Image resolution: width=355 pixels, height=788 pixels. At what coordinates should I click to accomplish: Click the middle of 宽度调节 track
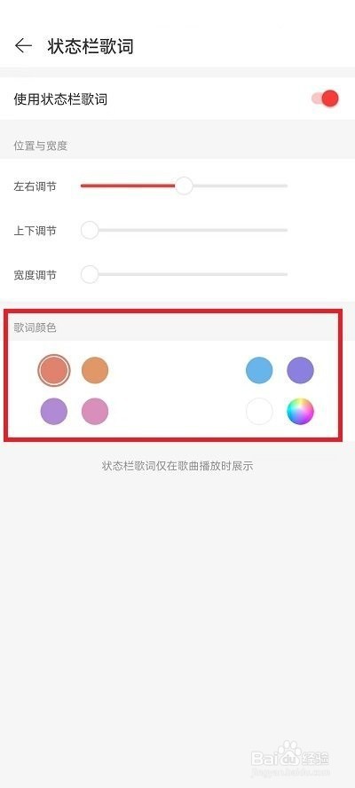[x=184, y=274]
